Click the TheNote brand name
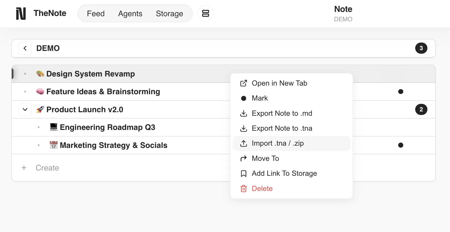The width and height of the screenshot is (450, 232). [x=50, y=13]
